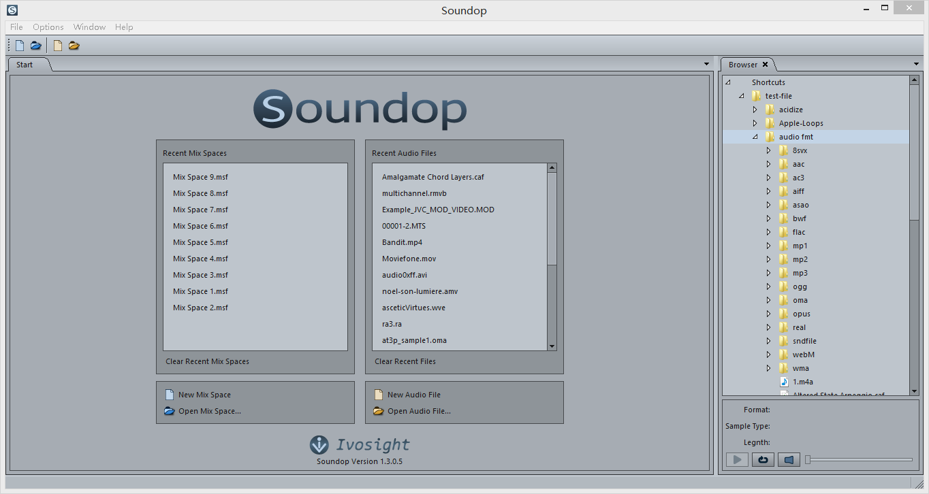
Task: Expand the real folder node
Action: click(x=769, y=327)
